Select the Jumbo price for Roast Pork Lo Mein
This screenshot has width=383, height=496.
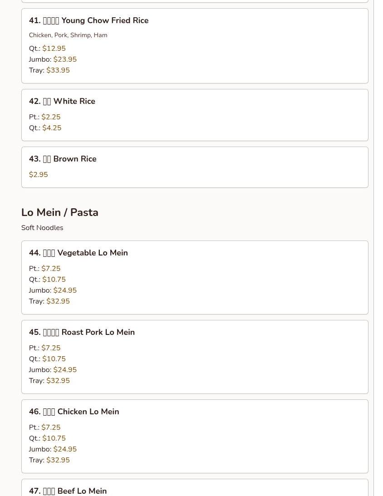[65, 370]
